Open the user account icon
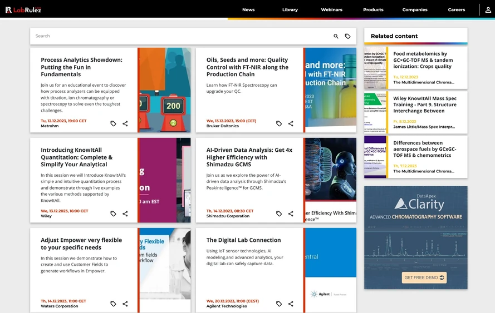 [x=488, y=10]
